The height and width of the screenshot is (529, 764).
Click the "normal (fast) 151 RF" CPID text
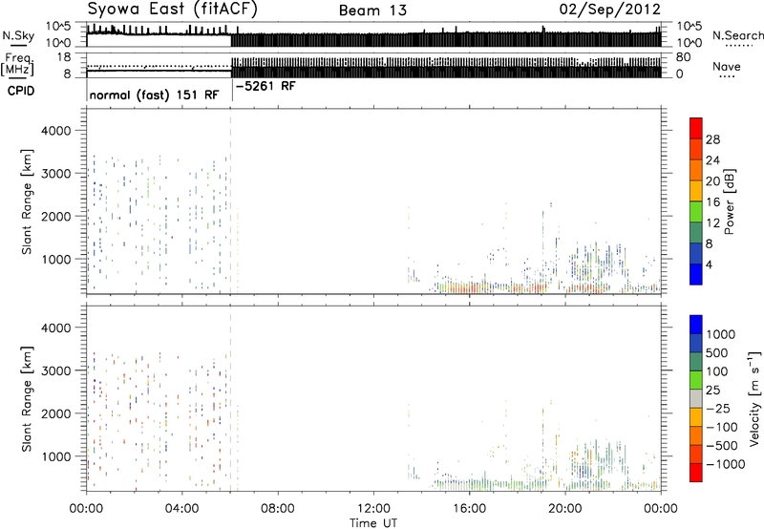coord(154,95)
